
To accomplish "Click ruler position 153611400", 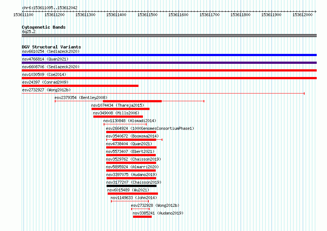I will [x=116, y=15].
